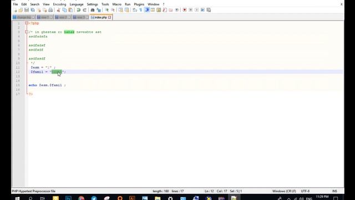Screen dimensions: 355x200
Task: Open the Search menu
Action: pyautogui.click(x=35, y=4)
